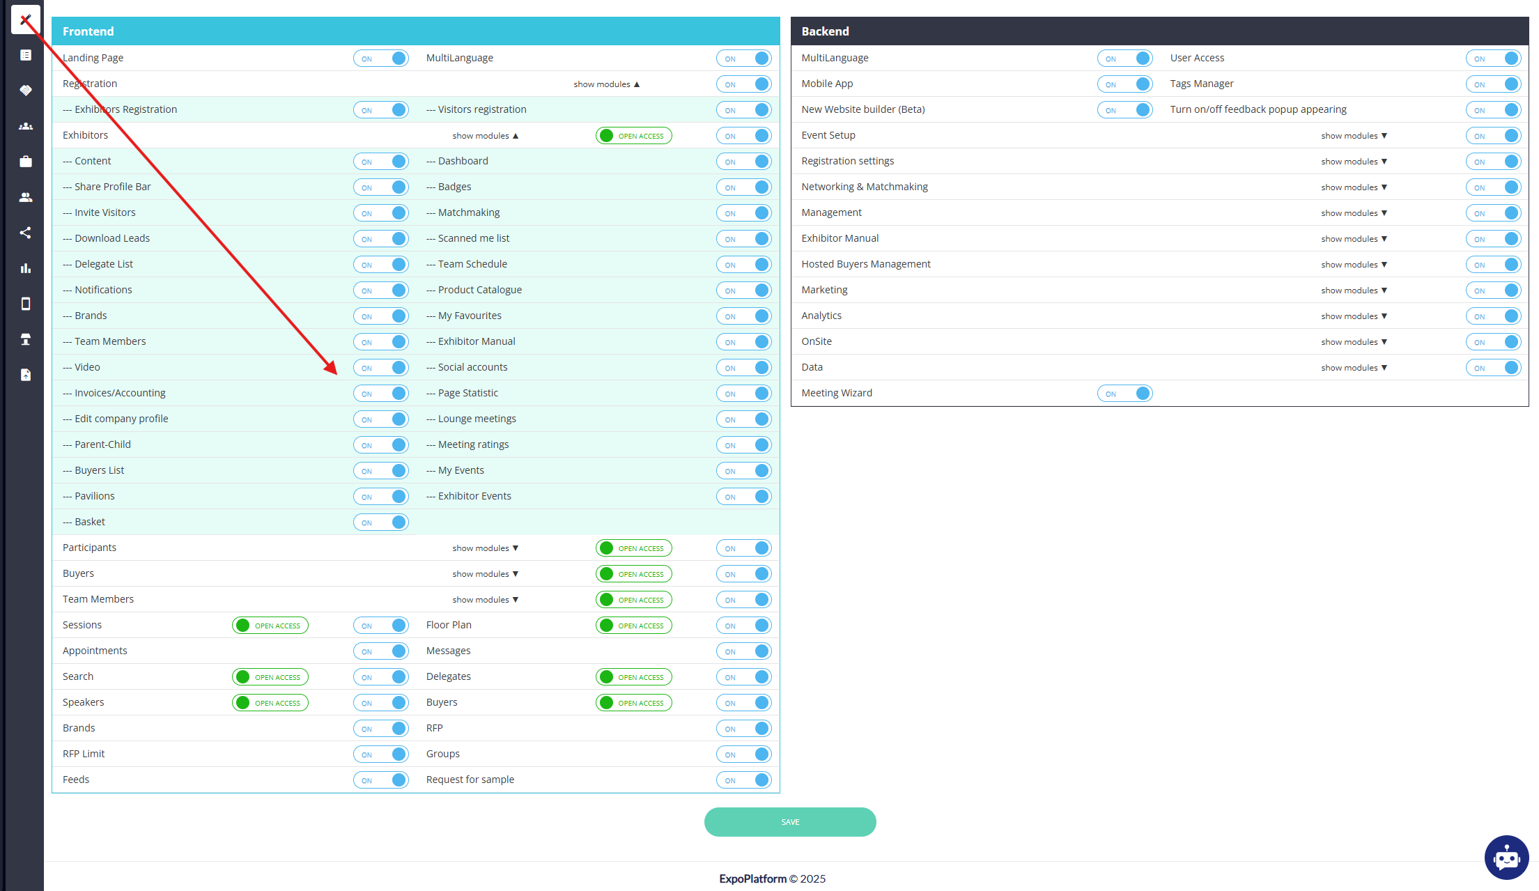Toggle New Website builder (Beta) switch
Image resolution: width=1539 pixels, height=891 pixels.
coord(1124,110)
